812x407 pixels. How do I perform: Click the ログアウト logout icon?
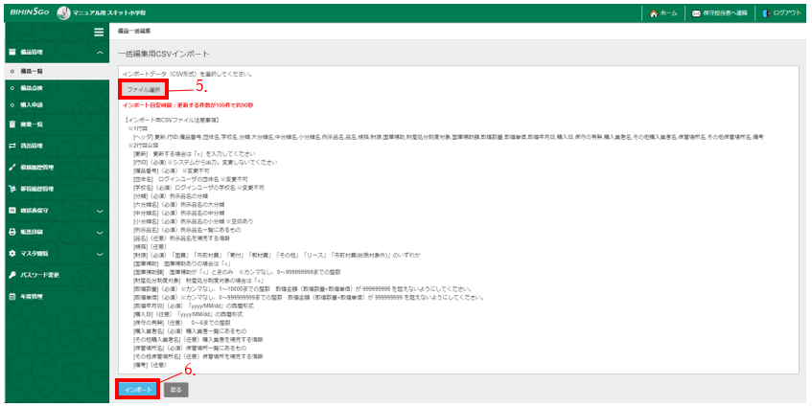(x=764, y=13)
